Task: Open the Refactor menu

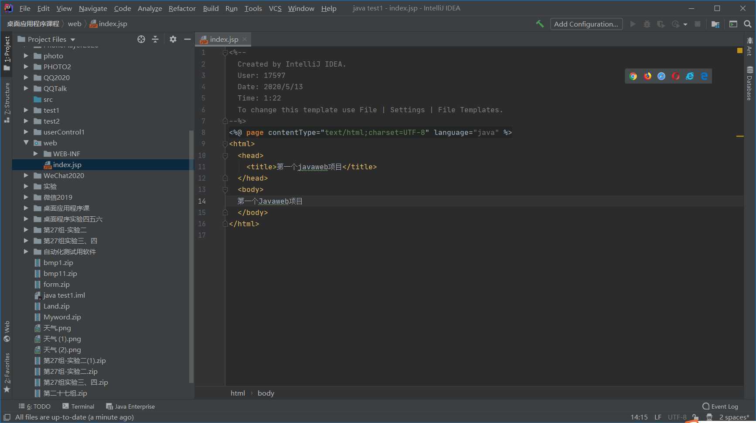Action: click(x=182, y=8)
